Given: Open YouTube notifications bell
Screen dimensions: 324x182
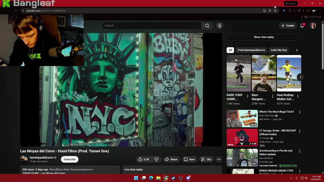Looking at the screenshot, I should pyautogui.click(x=302, y=26).
